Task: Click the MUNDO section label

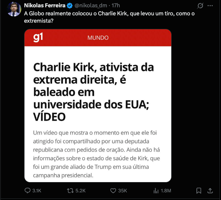Action: point(98,38)
